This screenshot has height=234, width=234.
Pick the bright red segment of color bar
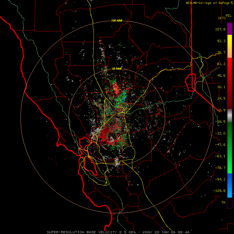pyautogui.click(x=230, y=67)
